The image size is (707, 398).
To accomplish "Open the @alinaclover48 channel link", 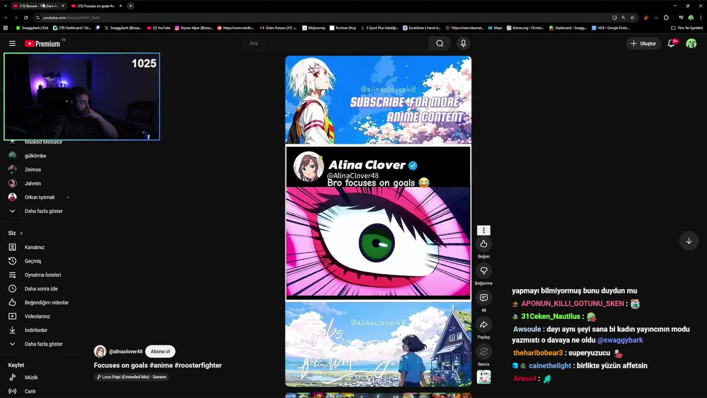I will [x=125, y=352].
